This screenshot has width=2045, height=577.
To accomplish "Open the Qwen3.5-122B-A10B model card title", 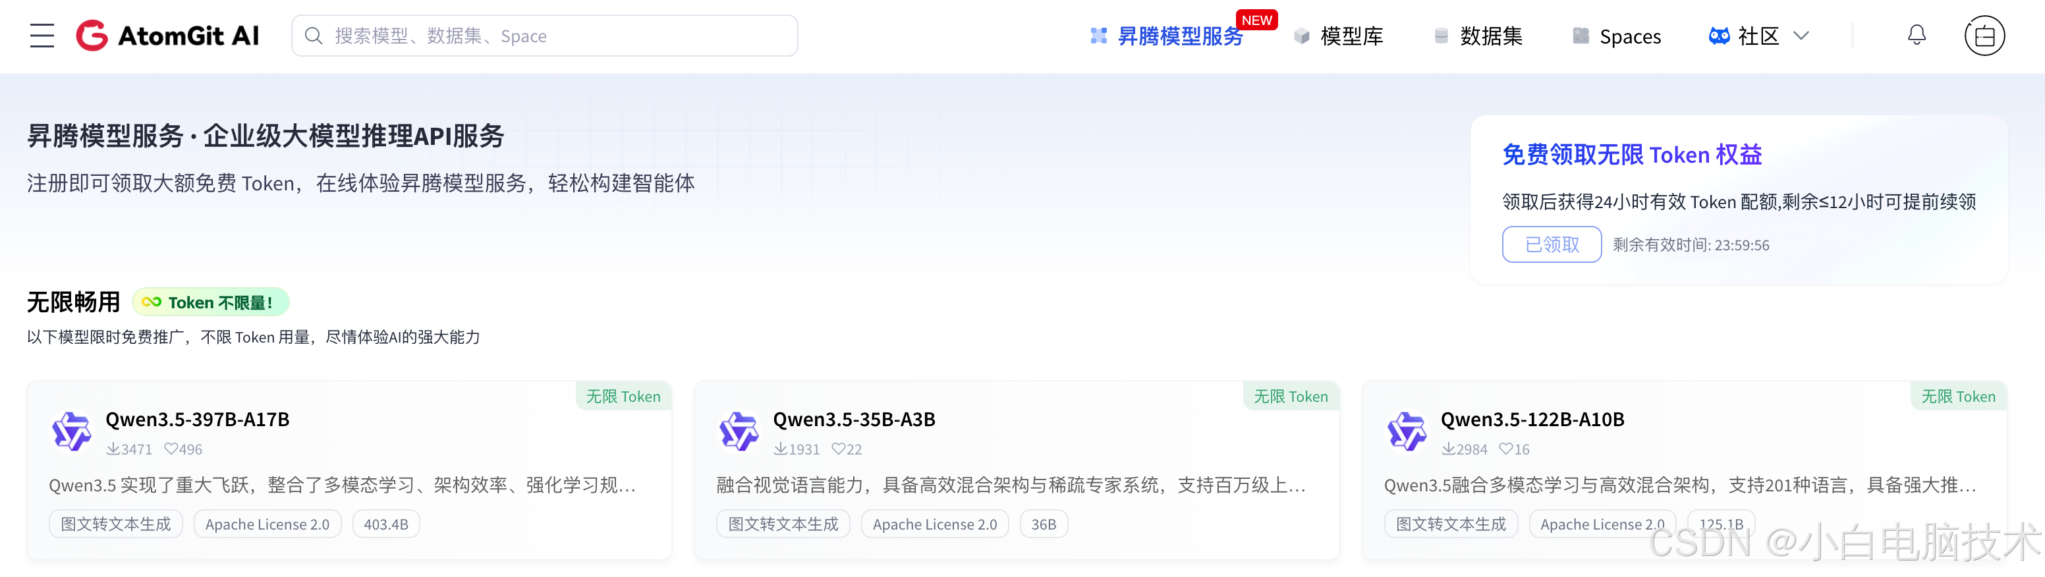I will click(x=1533, y=420).
